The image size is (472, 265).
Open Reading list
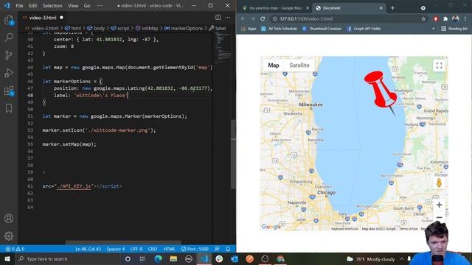point(454,29)
